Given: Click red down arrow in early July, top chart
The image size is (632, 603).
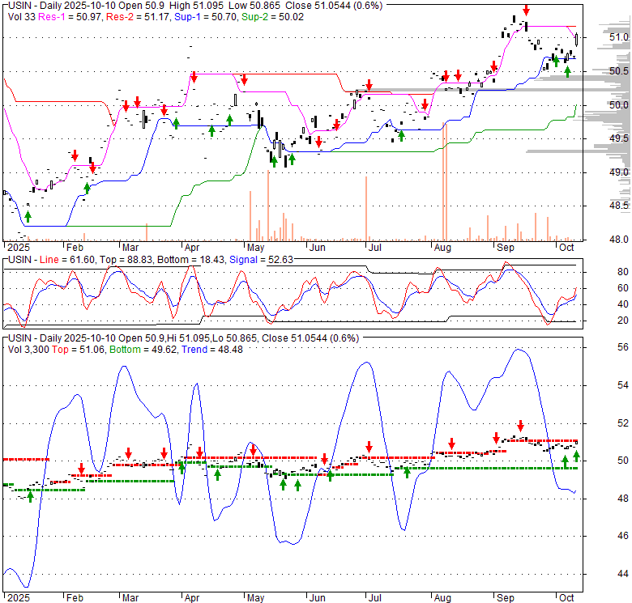Looking at the screenshot, I should 369,84.
